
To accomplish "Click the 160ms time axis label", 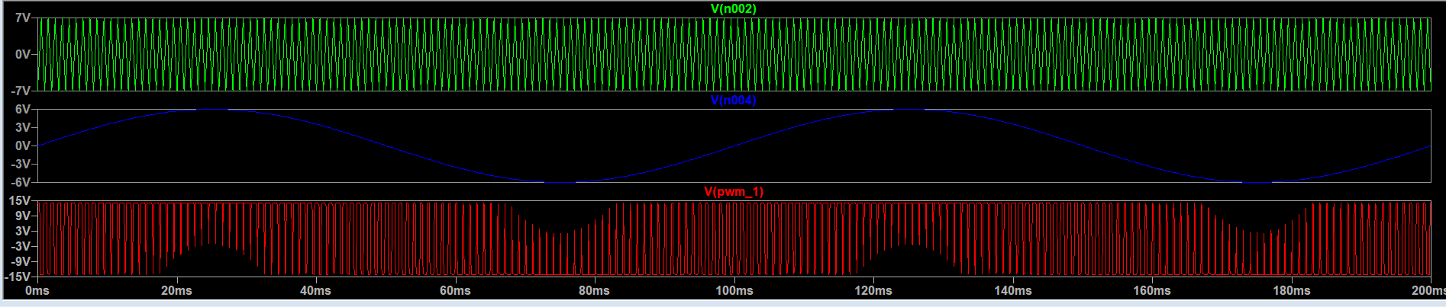I will pyautogui.click(x=1152, y=291).
